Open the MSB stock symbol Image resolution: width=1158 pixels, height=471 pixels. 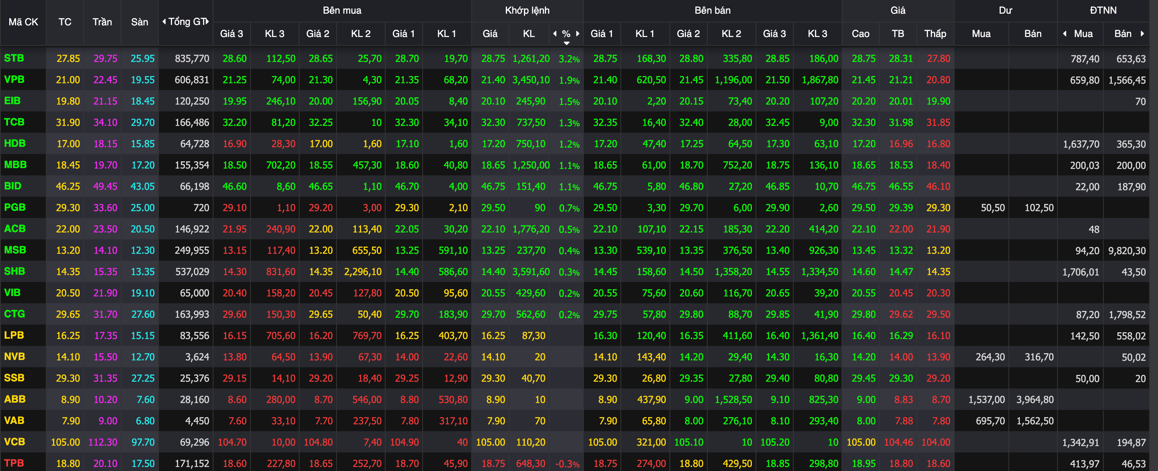pyautogui.click(x=15, y=250)
